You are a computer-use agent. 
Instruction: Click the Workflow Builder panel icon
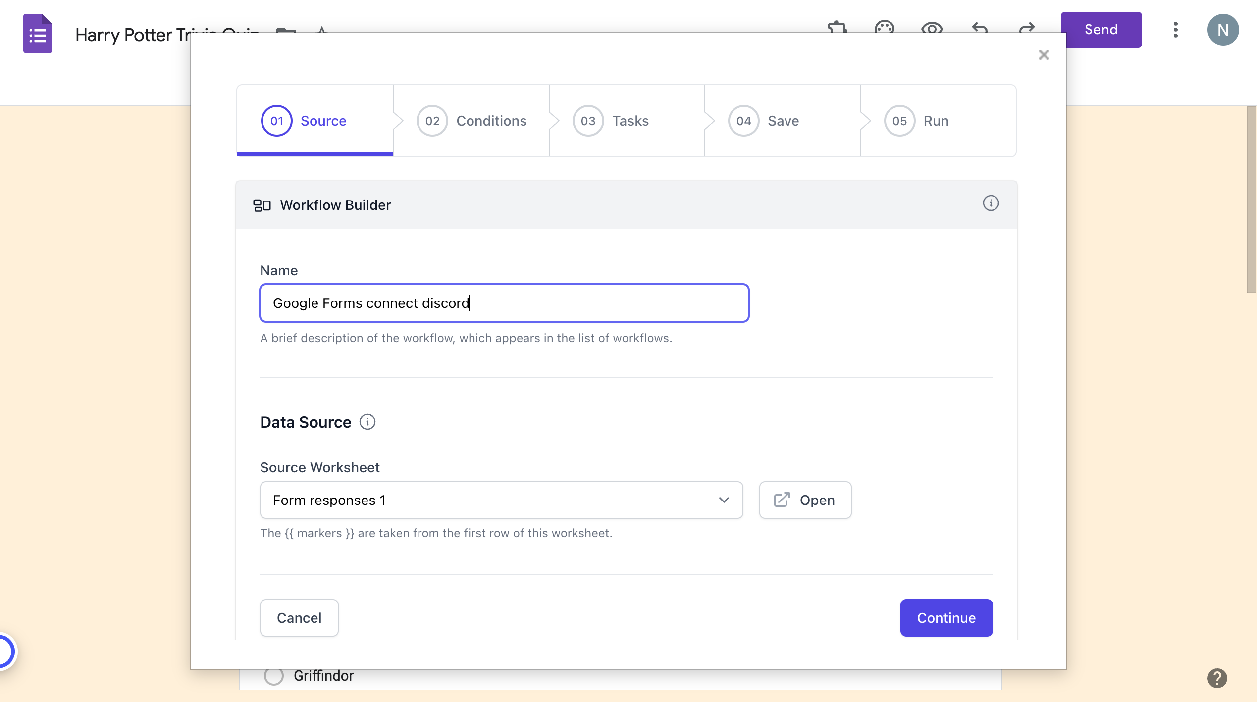[262, 205]
